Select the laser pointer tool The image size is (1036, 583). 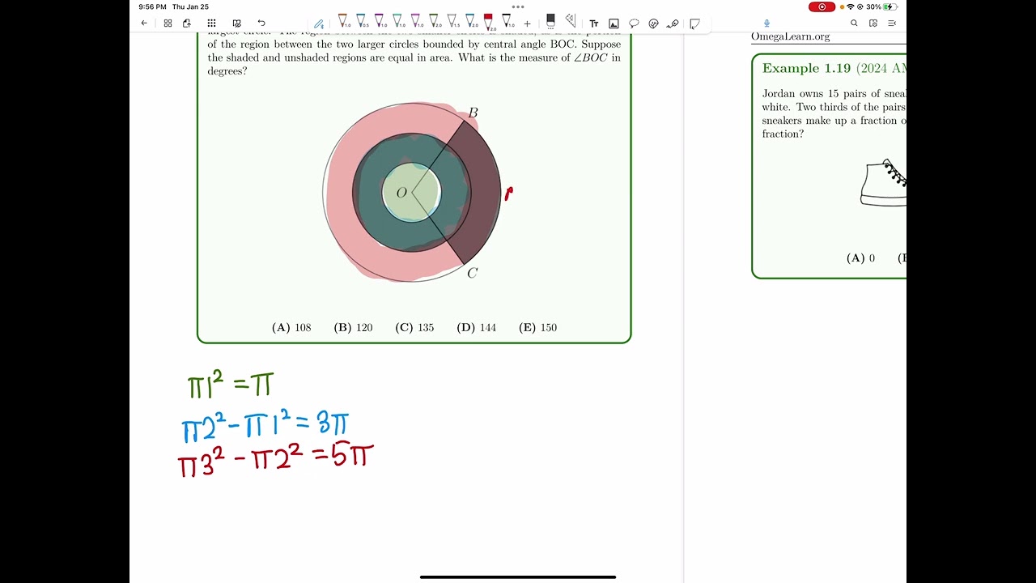673,23
